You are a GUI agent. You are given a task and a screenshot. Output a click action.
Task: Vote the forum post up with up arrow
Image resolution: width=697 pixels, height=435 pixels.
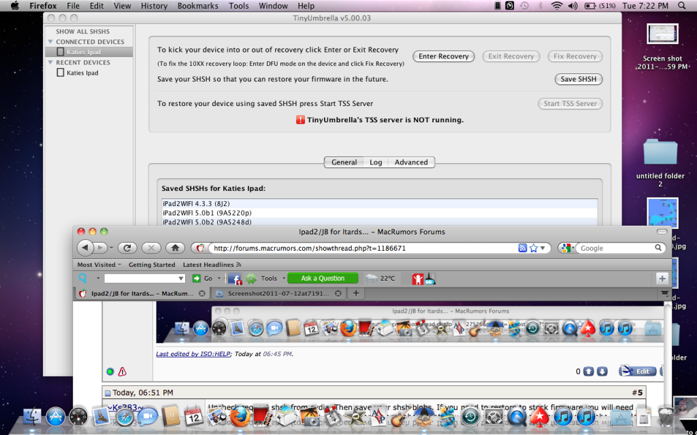589,372
